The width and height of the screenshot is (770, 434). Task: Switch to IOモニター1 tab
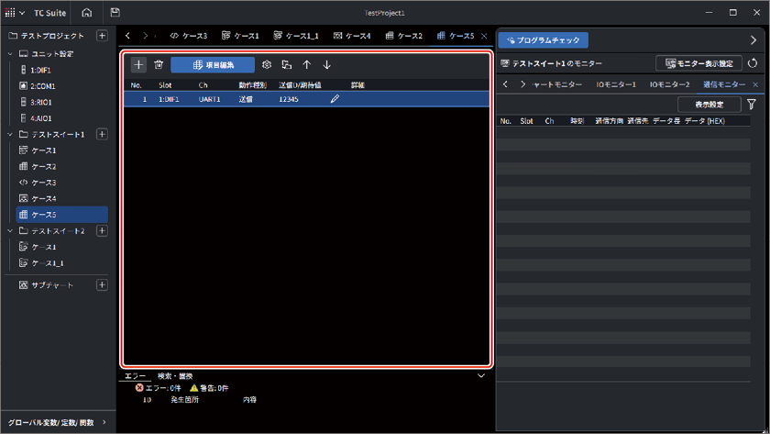pyautogui.click(x=616, y=84)
